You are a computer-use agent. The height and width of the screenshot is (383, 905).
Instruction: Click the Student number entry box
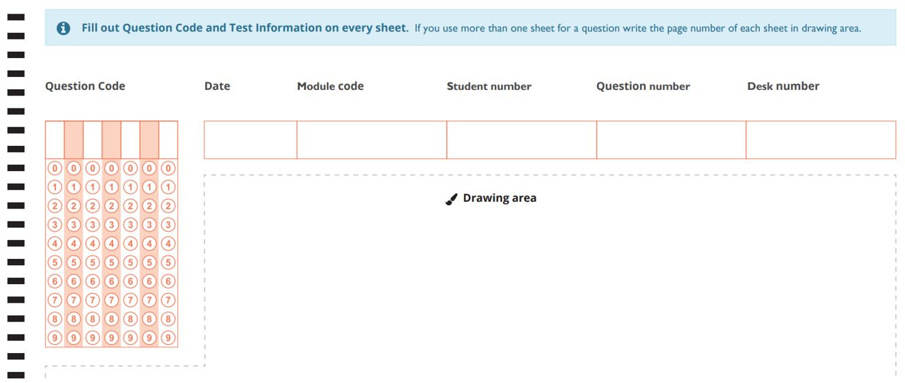pos(522,140)
